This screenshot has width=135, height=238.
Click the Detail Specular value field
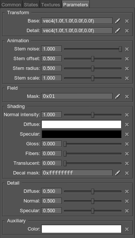pyautogui.click(x=51, y=211)
